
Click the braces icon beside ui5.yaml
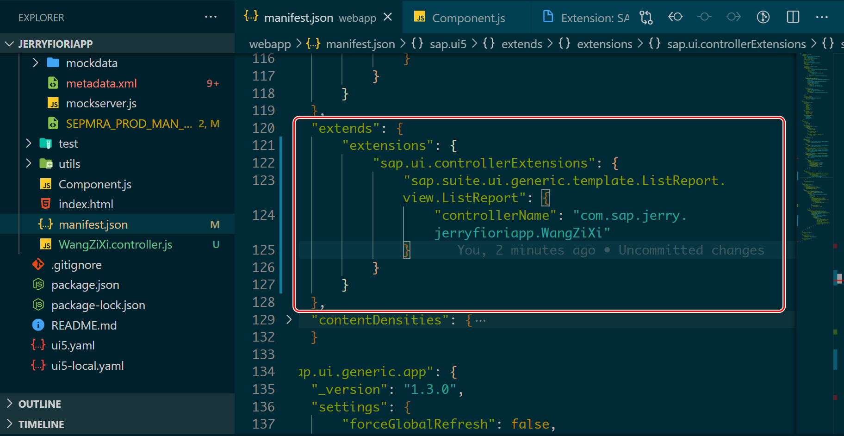coord(38,345)
